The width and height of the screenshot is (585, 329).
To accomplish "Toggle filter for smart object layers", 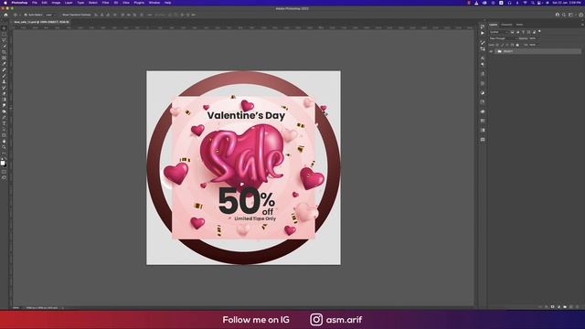I will coord(534,32).
